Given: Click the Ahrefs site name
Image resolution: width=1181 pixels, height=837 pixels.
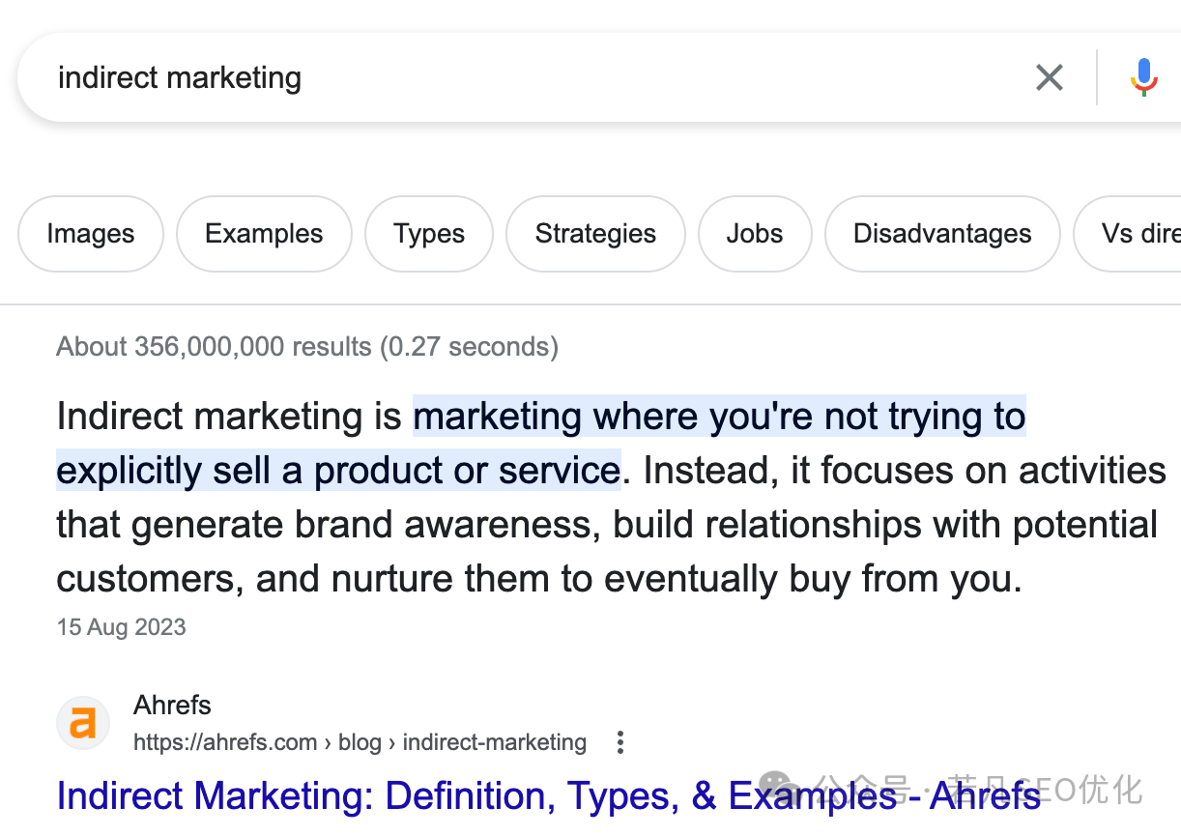Looking at the screenshot, I should [x=172, y=706].
